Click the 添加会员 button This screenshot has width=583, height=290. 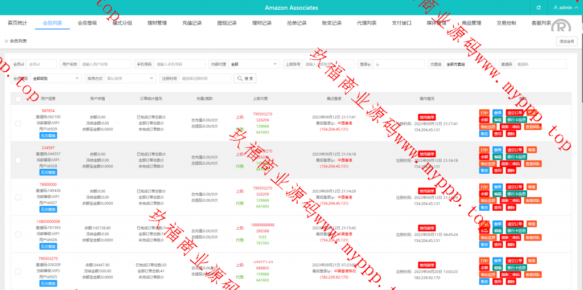click(x=567, y=41)
